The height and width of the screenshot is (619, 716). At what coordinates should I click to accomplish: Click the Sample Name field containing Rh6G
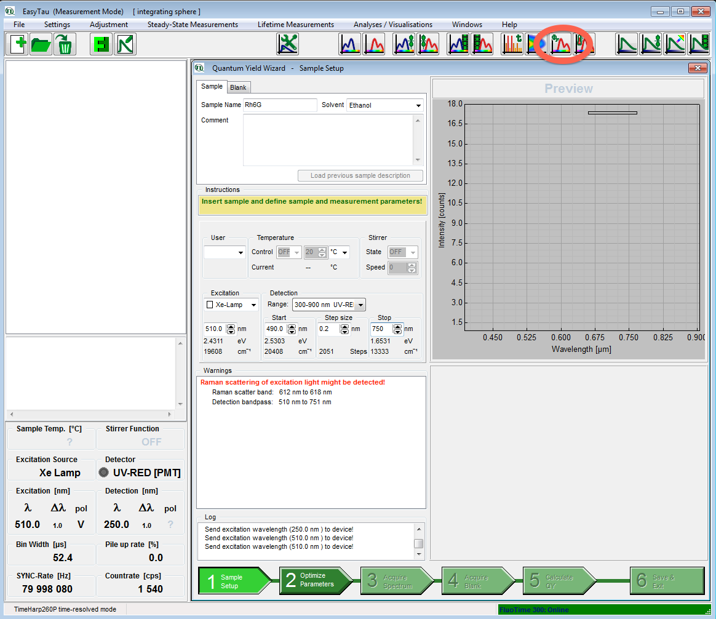click(x=280, y=105)
